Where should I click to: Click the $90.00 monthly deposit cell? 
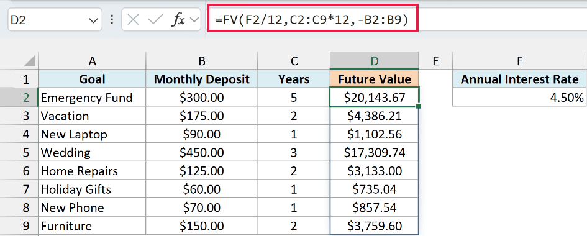pos(201,134)
